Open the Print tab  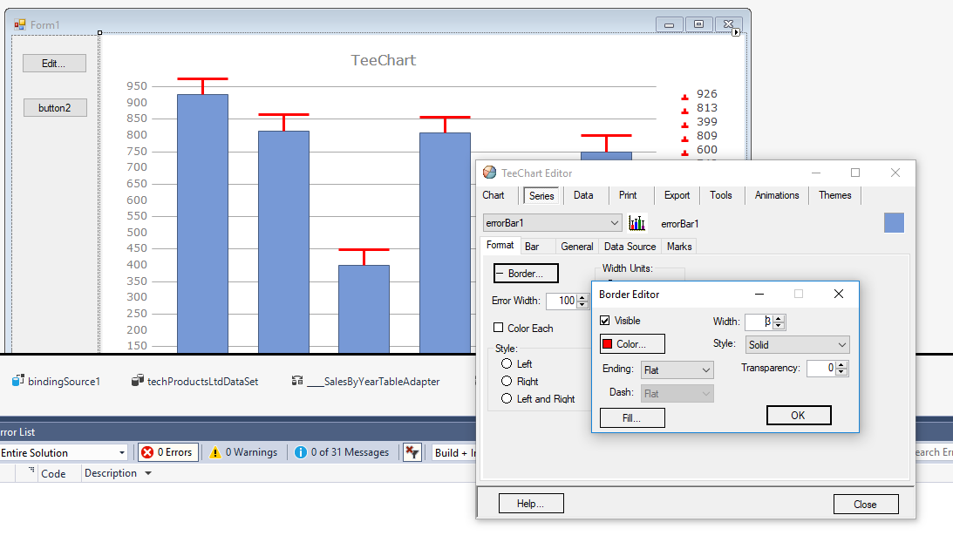628,195
